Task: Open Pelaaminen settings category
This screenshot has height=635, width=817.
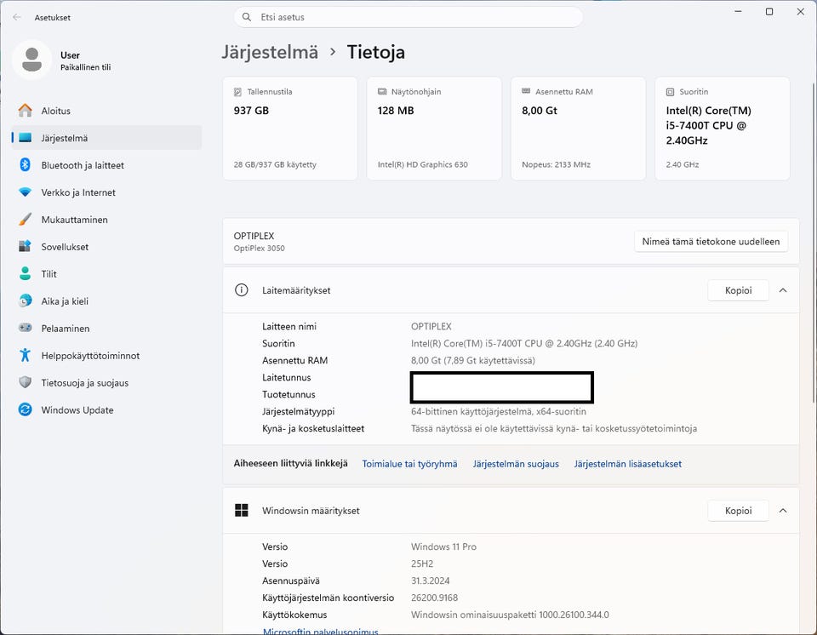Action: point(106,328)
